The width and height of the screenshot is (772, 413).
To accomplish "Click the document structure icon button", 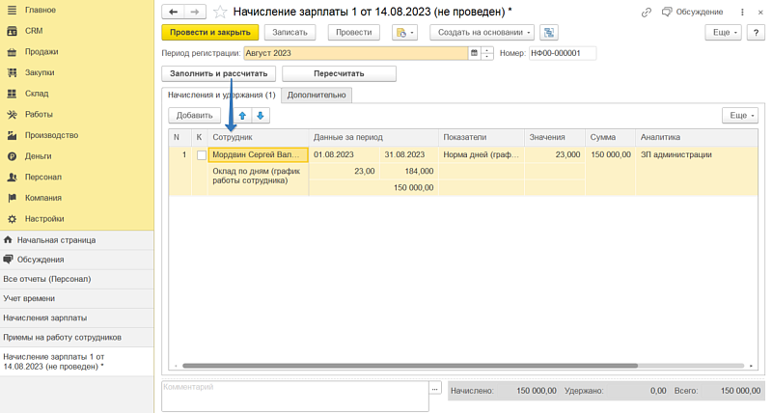I will 548,32.
